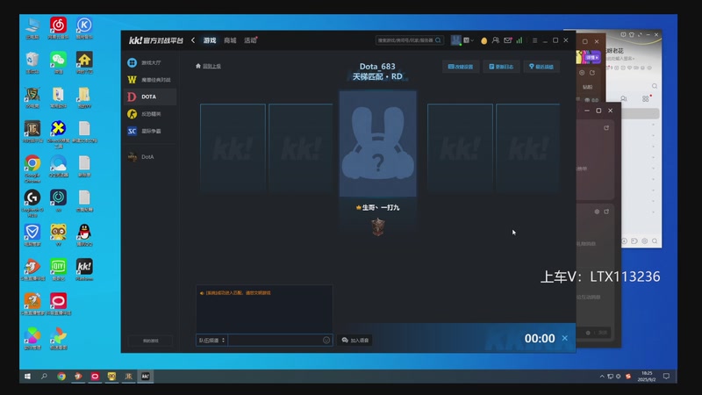The height and width of the screenshot is (395, 702).
Task: Open the 活动 tab
Action: coord(250,40)
